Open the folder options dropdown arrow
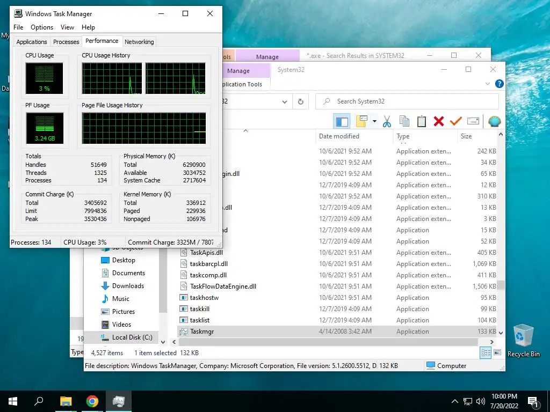The width and height of the screenshot is (550, 412). pos(374,121)
